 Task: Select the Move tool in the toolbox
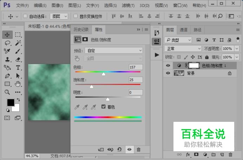pos(7,35)
